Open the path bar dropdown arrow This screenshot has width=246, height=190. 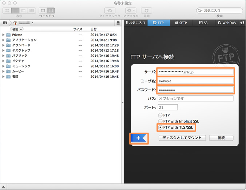pyautogui.click(x=32, y=23)
